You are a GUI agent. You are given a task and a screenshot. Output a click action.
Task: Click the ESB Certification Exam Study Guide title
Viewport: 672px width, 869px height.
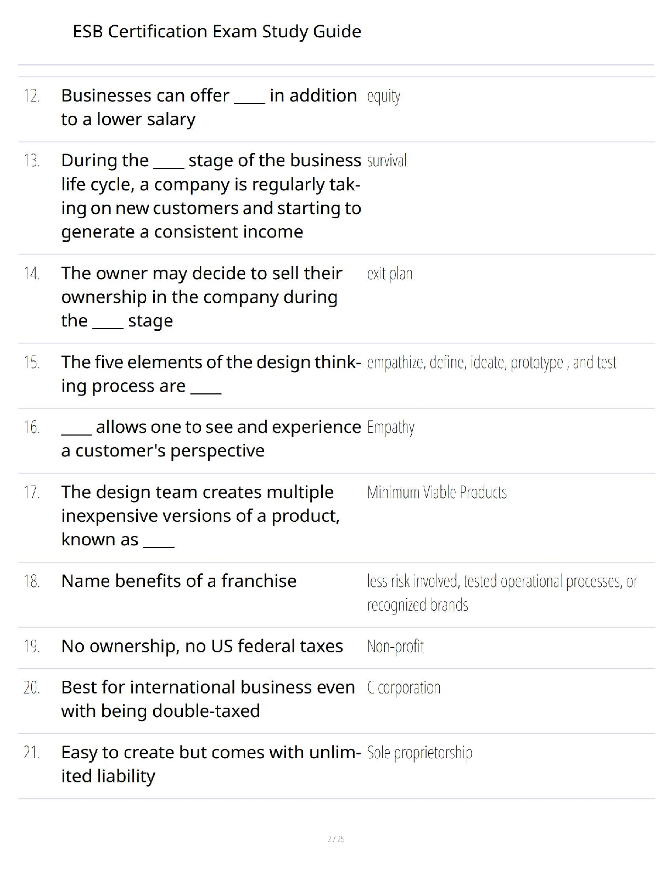click(x=217, y=32)
